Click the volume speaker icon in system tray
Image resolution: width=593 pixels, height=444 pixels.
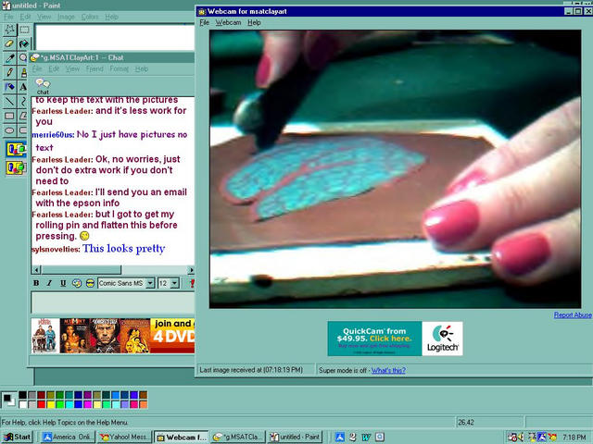click(x=521, y=438)
